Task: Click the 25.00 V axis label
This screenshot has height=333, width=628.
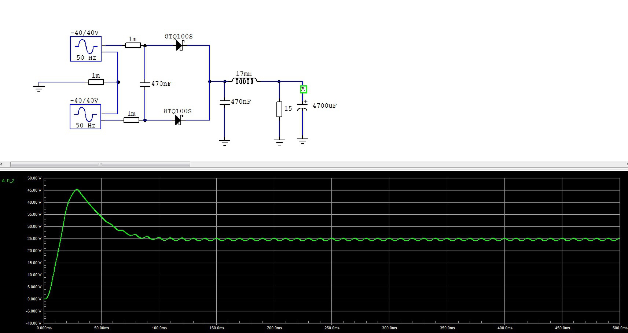Action: (x=34, y=238)
